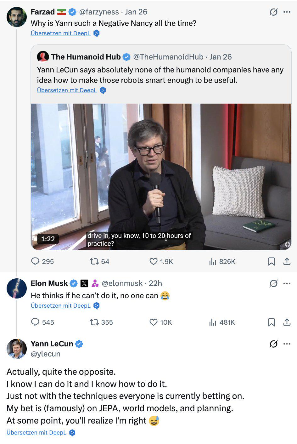This screenshot has height=444, width=297.
Task: Click Grok icon on Yann LeCun's post
Action: 273,344
